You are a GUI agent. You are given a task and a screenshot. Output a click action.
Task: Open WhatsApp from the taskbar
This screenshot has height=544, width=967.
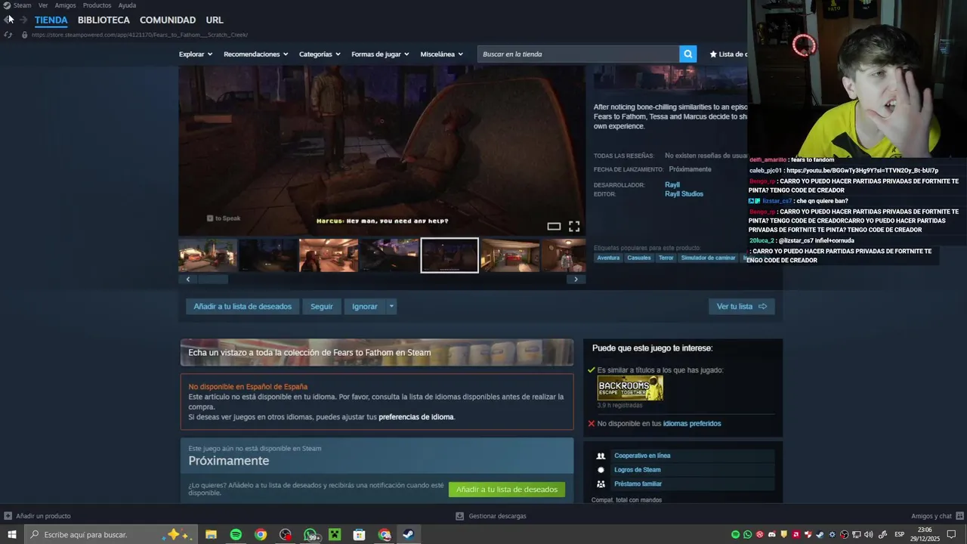tap(310, 535)
